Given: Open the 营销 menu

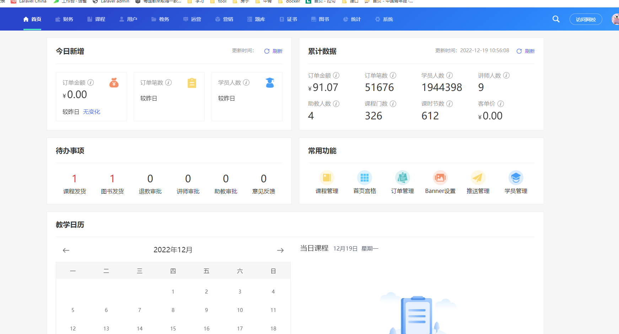Looking at the screenshot, I should coord(224,19).
